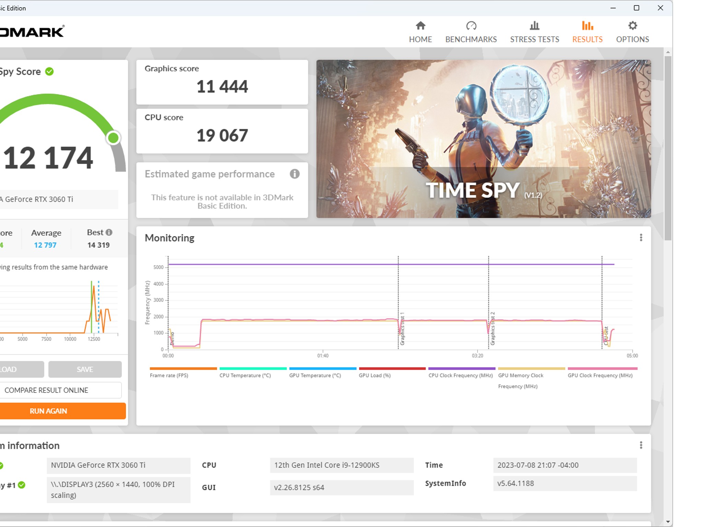Maximize the 3DMark window
This screenshot has height=527, width=703.
pos(636,8)
